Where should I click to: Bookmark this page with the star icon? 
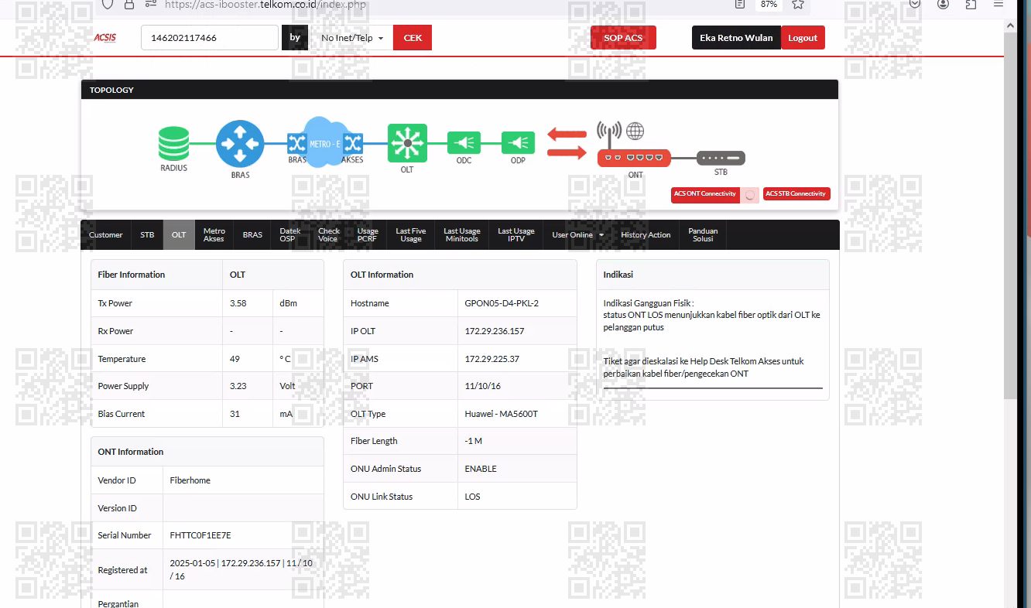(798, 4)
